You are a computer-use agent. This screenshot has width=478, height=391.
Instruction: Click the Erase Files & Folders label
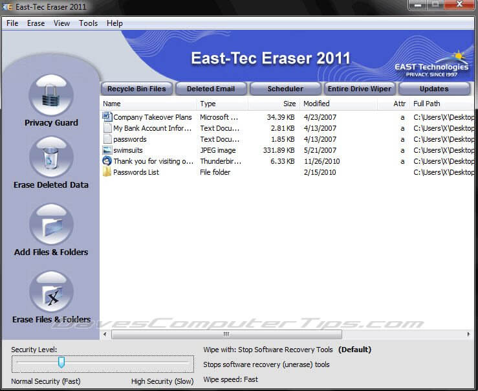pyautogui.click(x=51, y=320)
